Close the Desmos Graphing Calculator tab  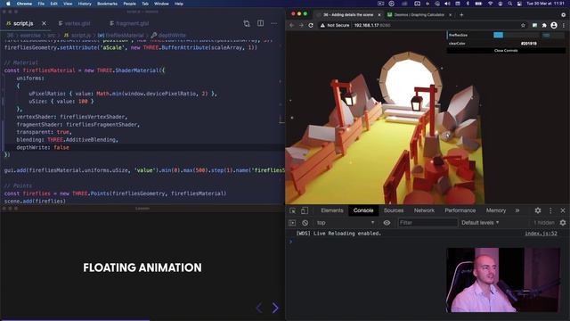tap(450, 15)
